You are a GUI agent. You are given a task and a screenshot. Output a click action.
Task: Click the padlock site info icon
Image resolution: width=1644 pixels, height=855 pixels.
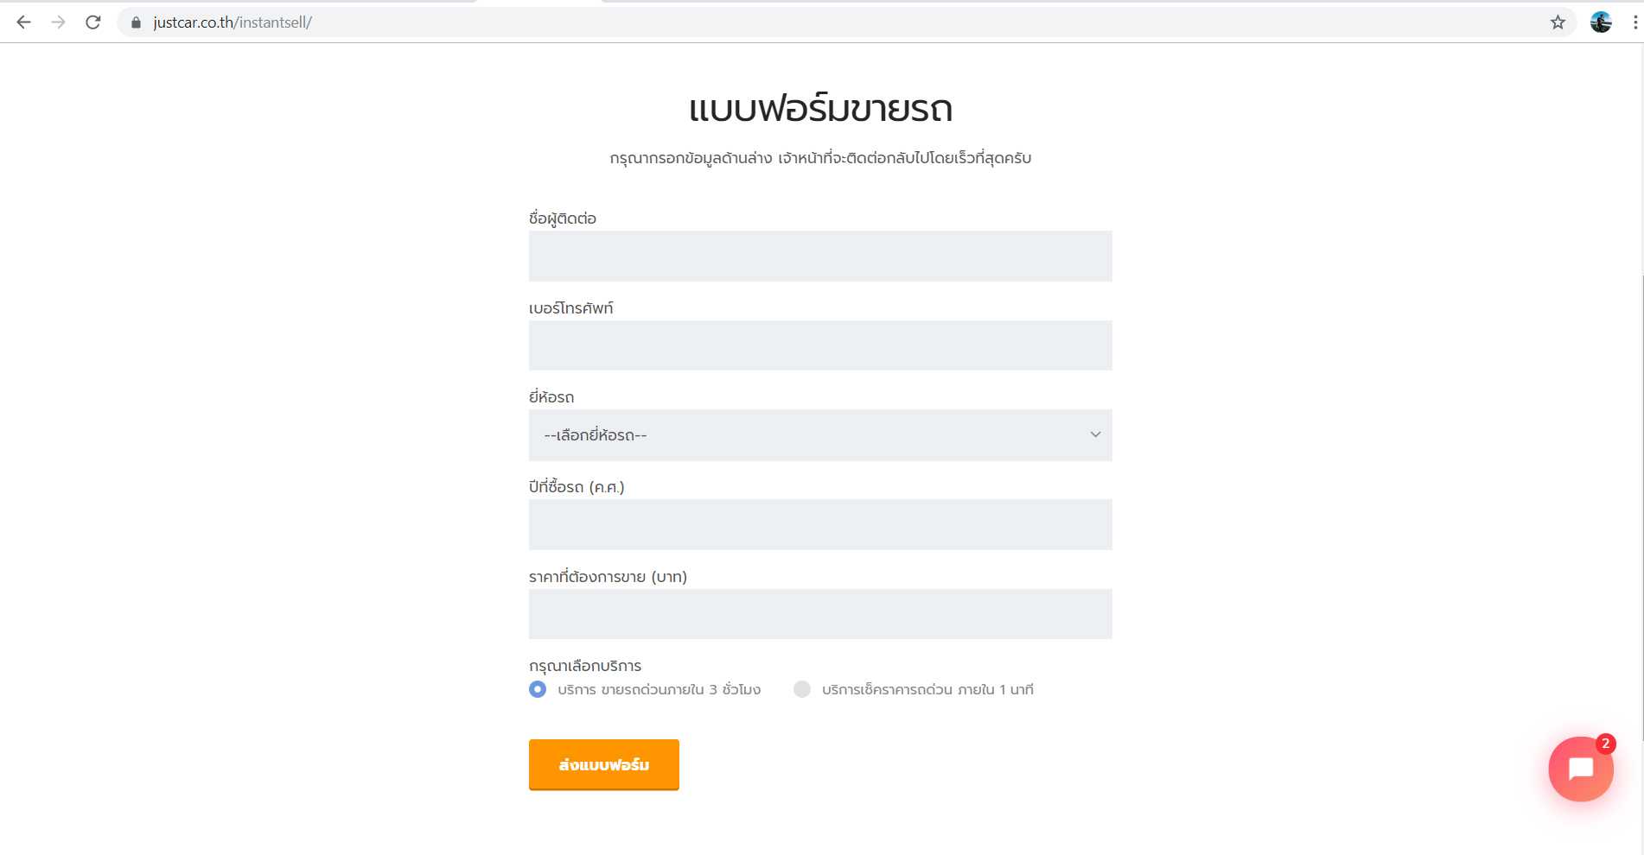[136, 22]
